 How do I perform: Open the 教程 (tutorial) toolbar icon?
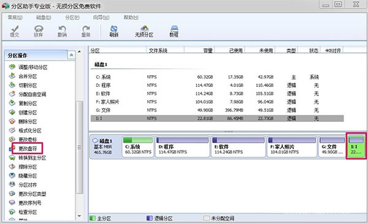coord(174,31)
